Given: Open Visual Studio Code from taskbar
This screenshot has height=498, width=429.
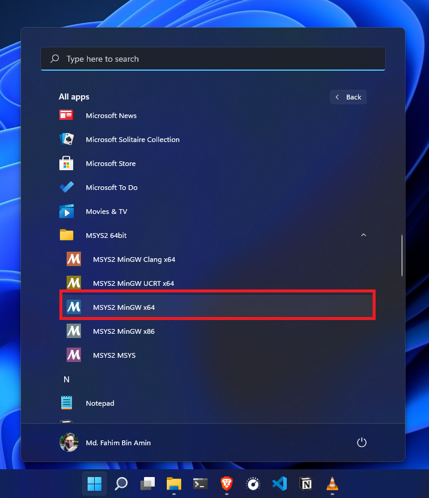Looking at the screenshot, I should click(279, 484).
